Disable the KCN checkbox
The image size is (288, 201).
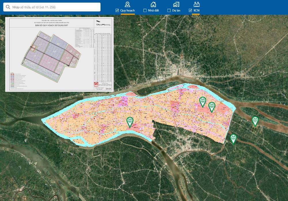190,10
